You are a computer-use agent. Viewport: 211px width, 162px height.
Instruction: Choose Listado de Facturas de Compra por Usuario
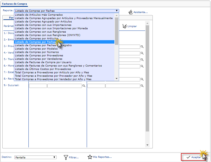[x=64, y=62]
